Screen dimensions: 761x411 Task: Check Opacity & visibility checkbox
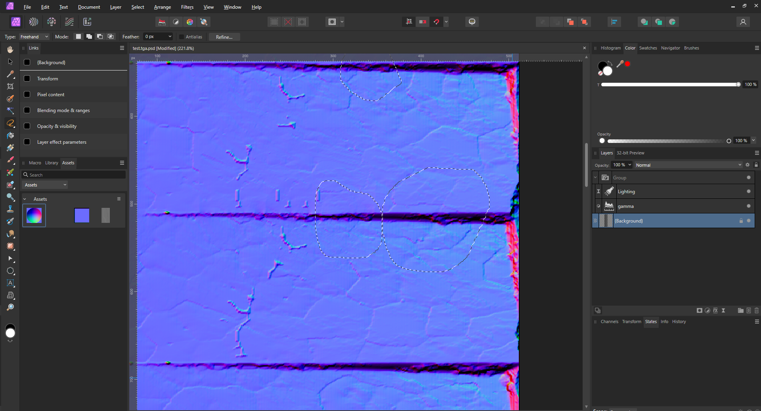pos(27,126)
